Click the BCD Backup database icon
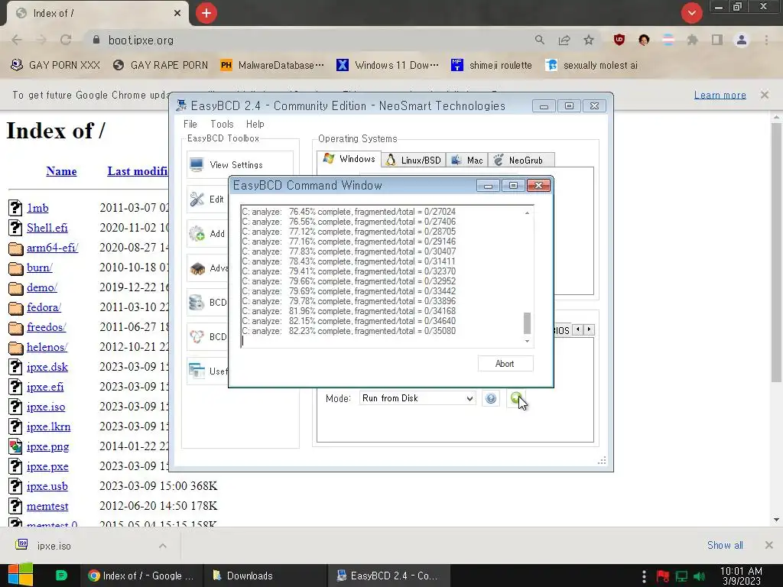Image resolution: width=783 pixels, height=587 pixels. pos(197,303)
